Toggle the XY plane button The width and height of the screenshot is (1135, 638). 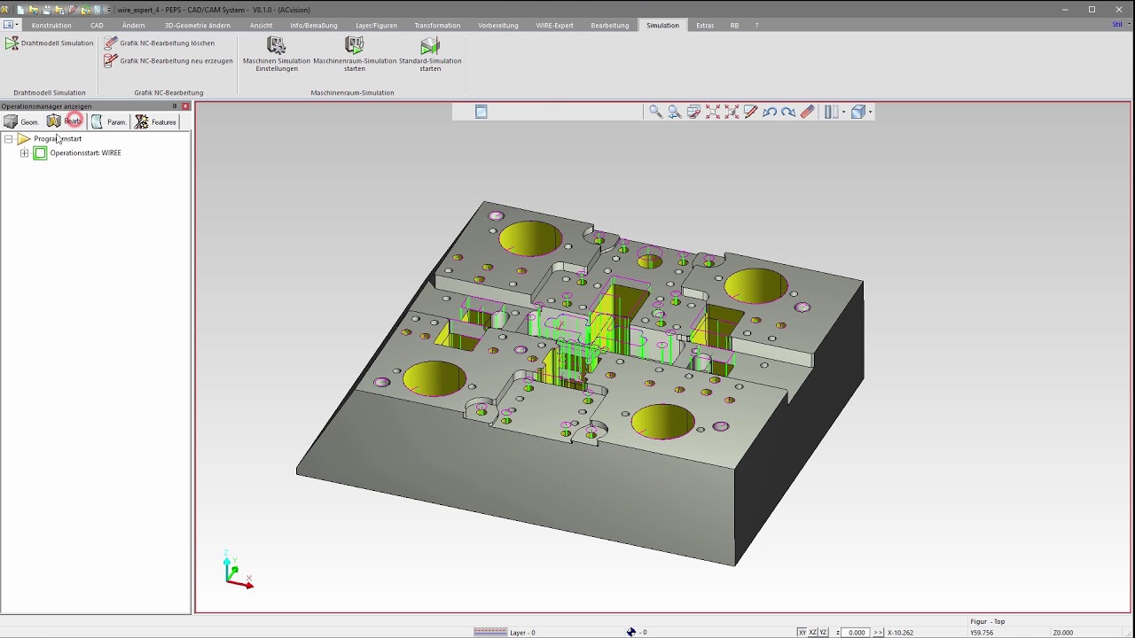click(802, 632)
